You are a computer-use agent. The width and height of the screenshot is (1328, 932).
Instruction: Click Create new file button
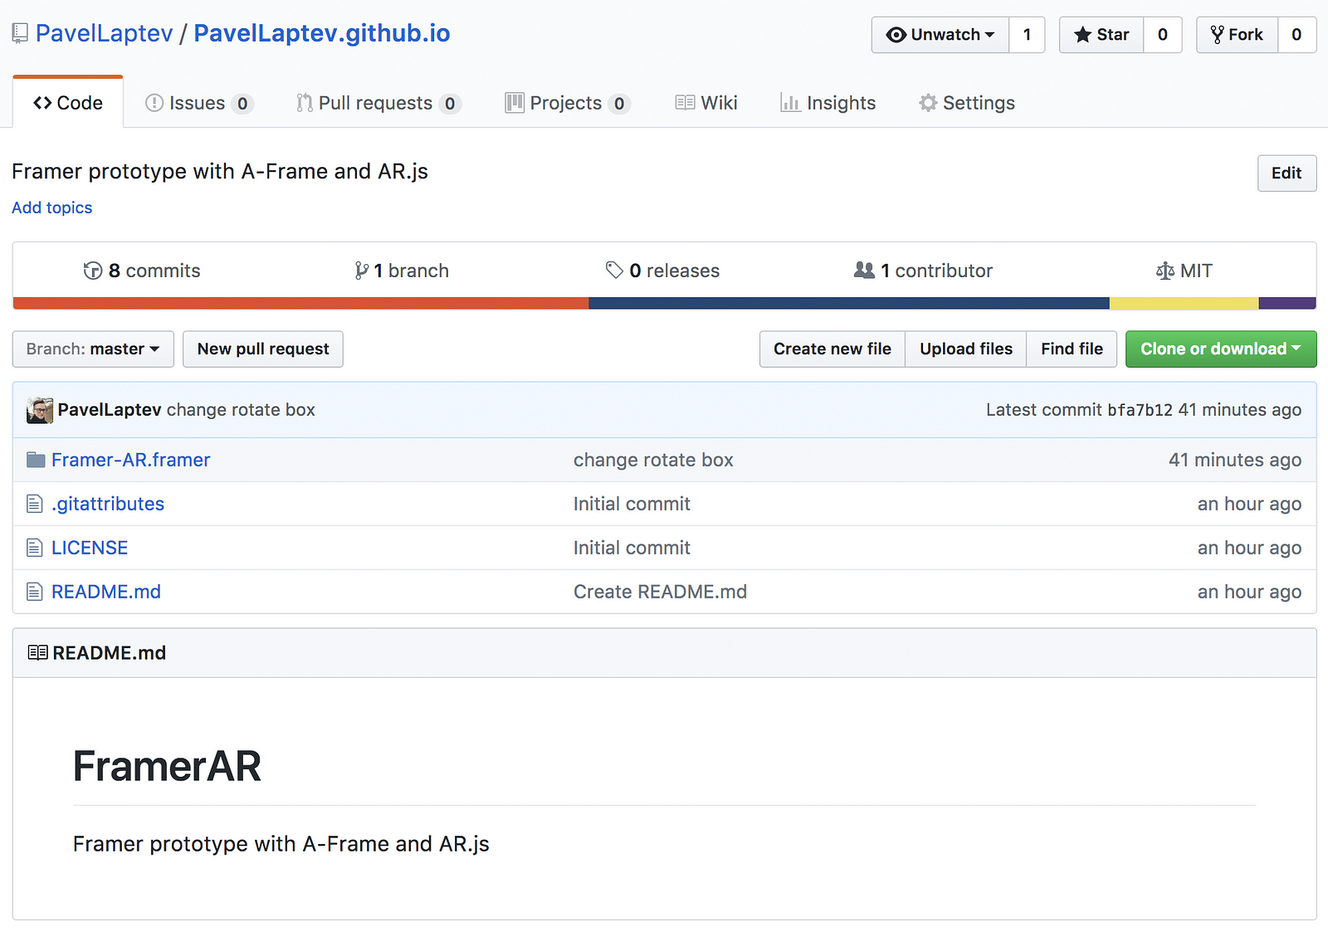832,349
